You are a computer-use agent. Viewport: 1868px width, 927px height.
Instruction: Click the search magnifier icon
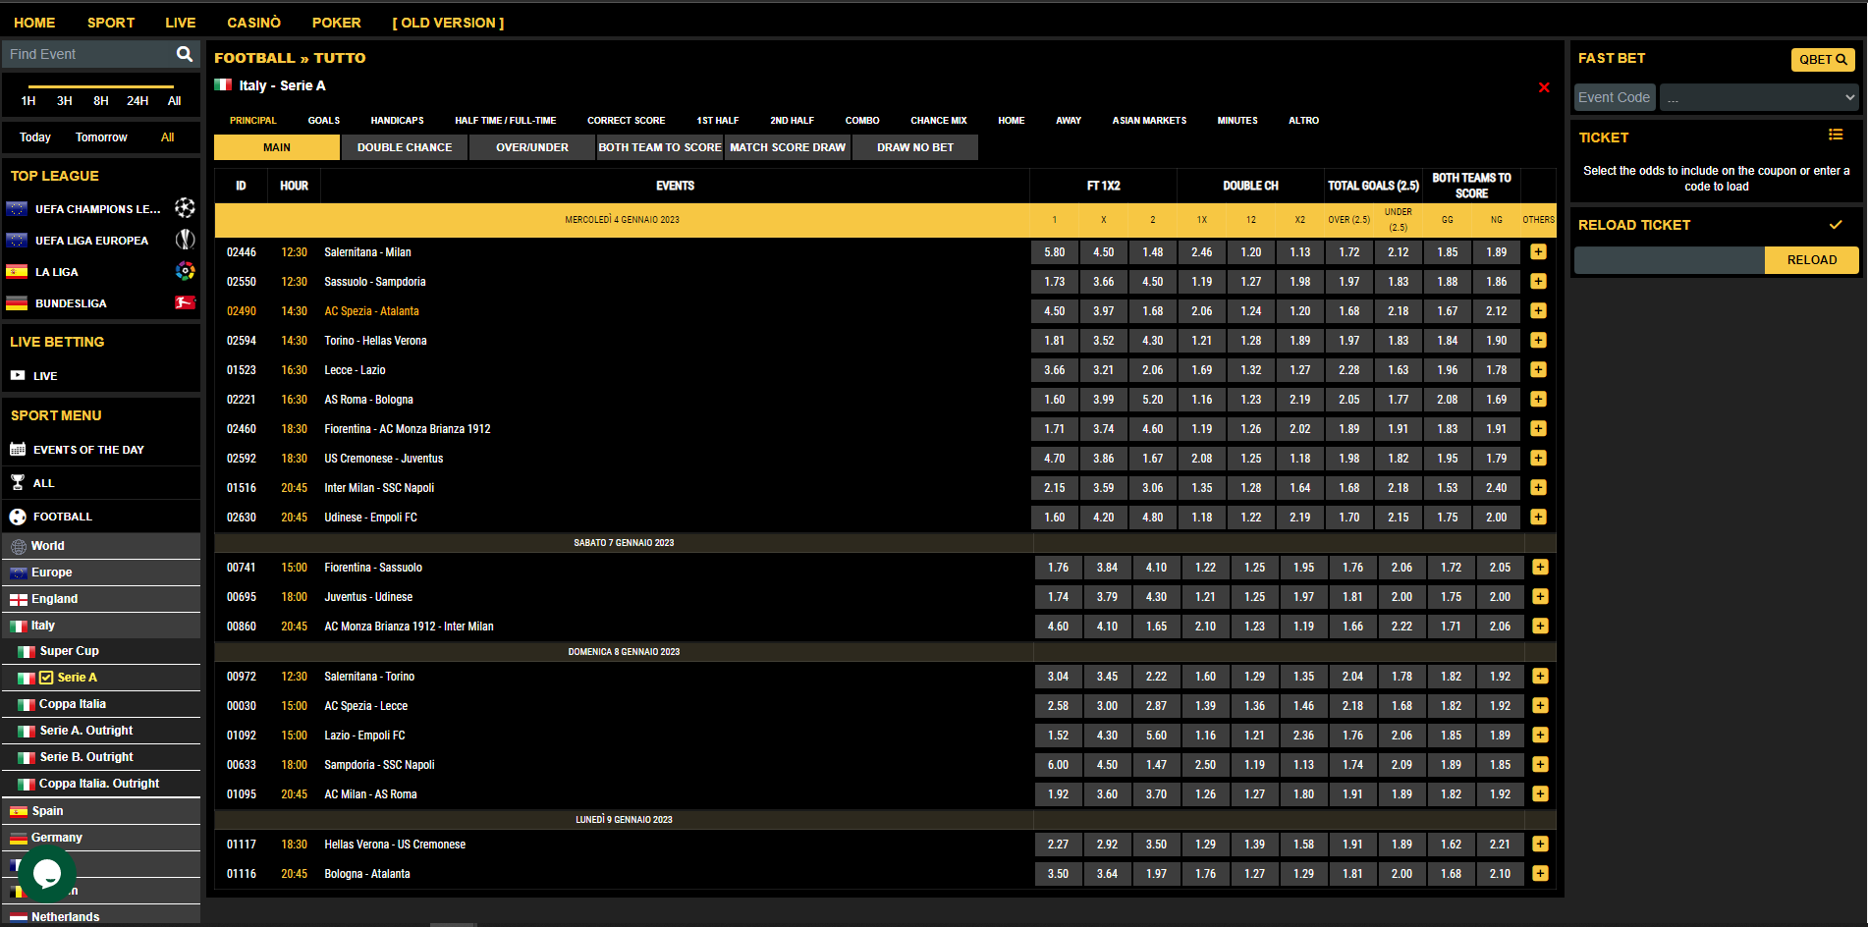click(x=184, y=54)
